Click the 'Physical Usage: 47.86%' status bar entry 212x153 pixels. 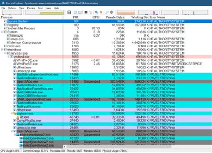click(x=115, y=151)
